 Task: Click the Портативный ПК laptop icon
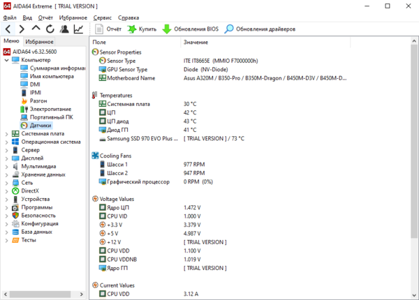coord(24,117)
